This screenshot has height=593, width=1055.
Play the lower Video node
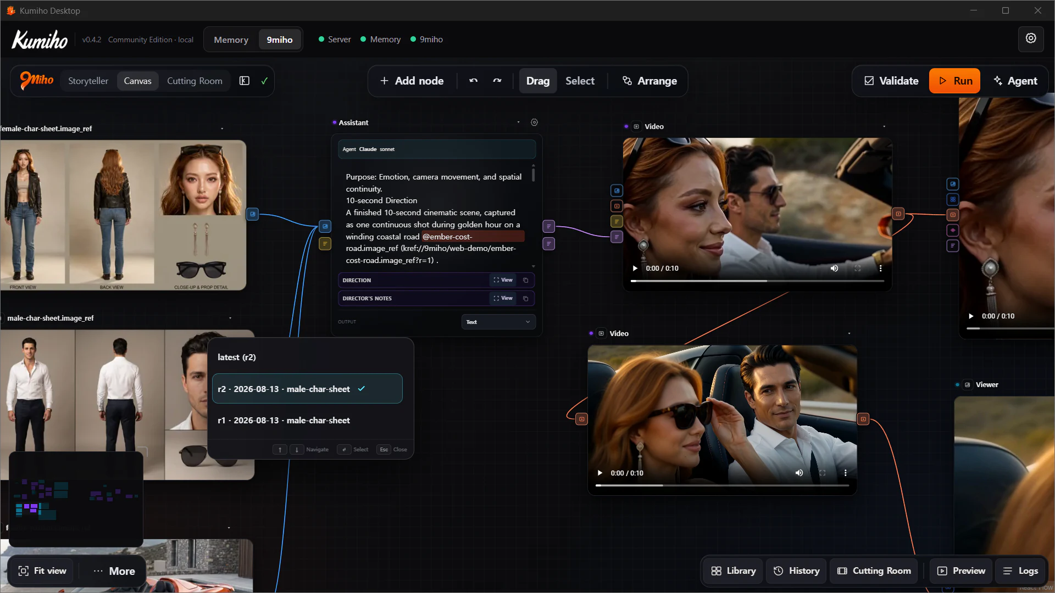(599, 473)
